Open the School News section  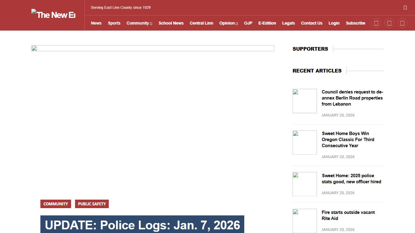(171, 23)
